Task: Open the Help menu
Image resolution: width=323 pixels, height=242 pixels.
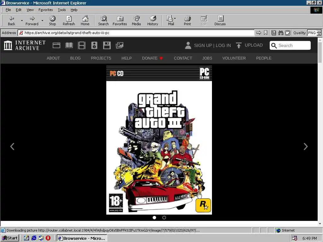Action: pos(74,10)
